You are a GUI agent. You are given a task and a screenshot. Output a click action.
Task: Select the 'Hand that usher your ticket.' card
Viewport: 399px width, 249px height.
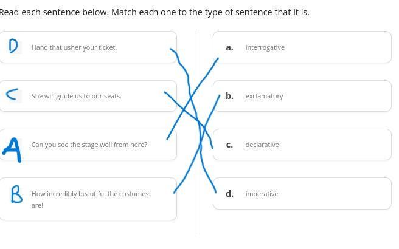(88, 47)
